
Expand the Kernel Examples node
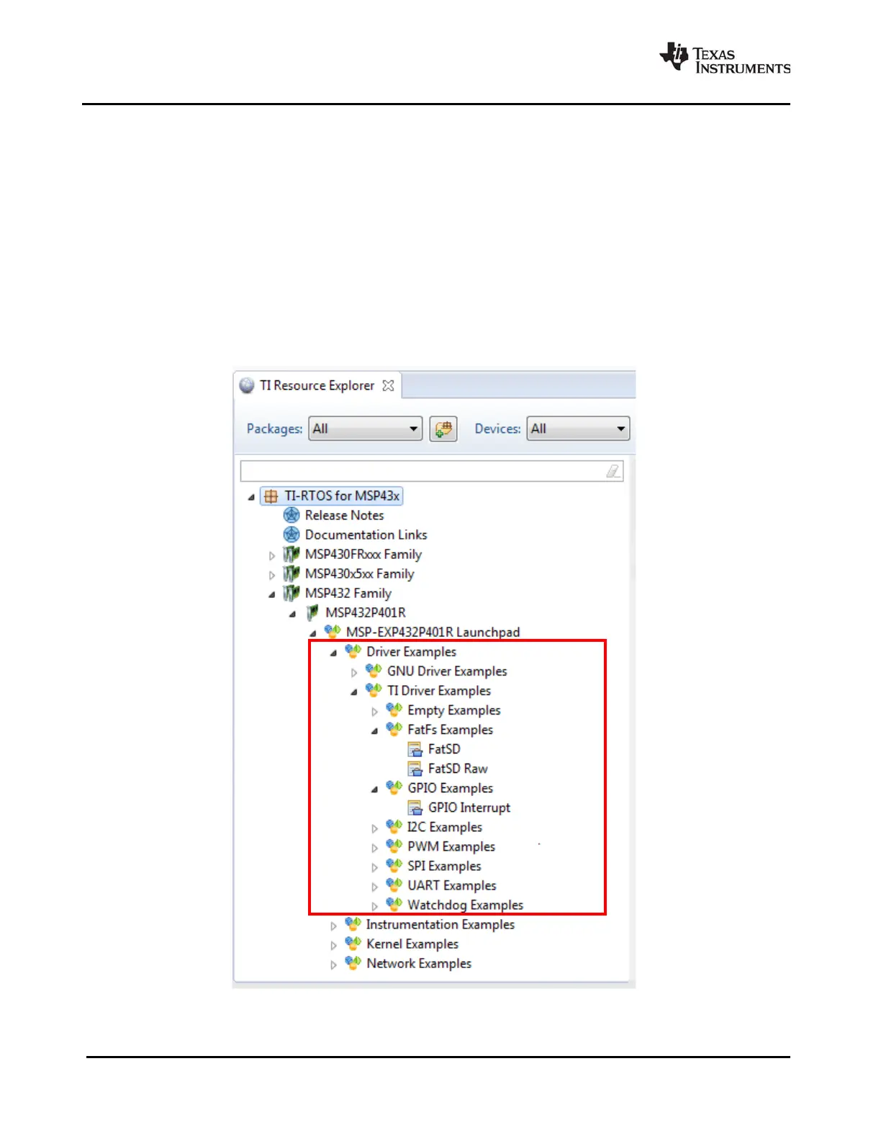pos(333,945)
